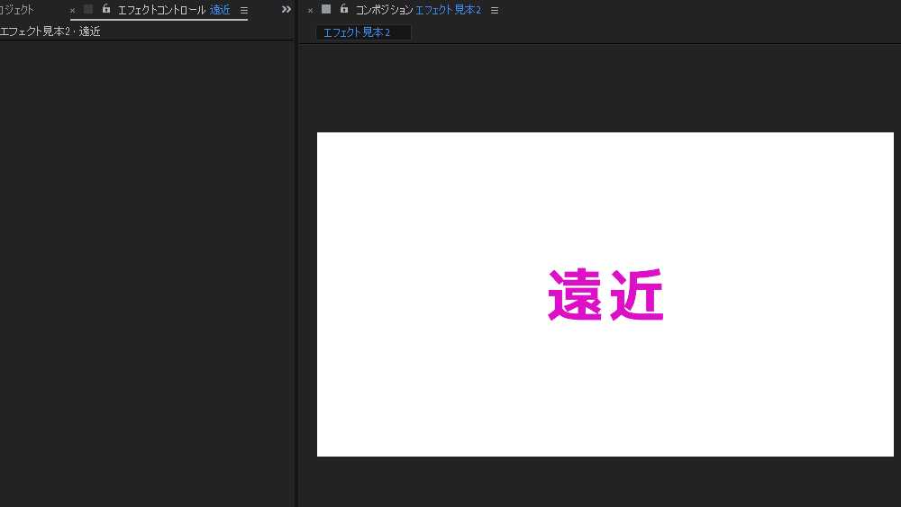
Task: Close the Composition panel tab
Action: pyautogui.click(x=310, y=10)
